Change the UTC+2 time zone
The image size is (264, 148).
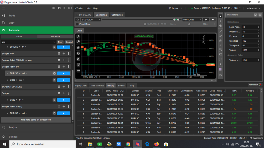pos(243,138)
